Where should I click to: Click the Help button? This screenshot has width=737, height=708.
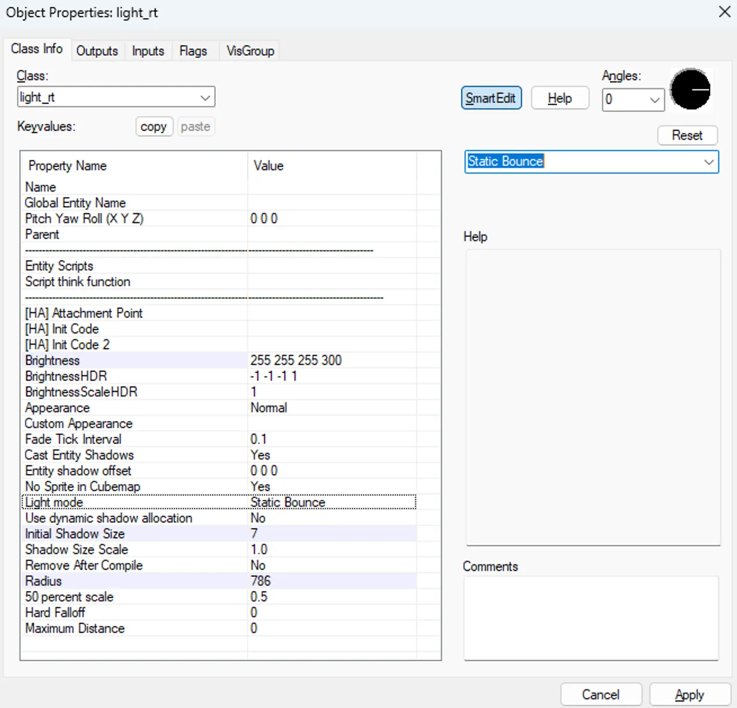point(559,98)
